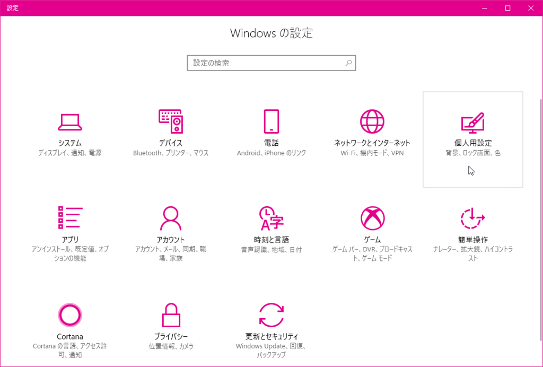
Task: Open the 簡単操作 dashed clock icon
Action: pyautogui.click(x=472, y=219)
